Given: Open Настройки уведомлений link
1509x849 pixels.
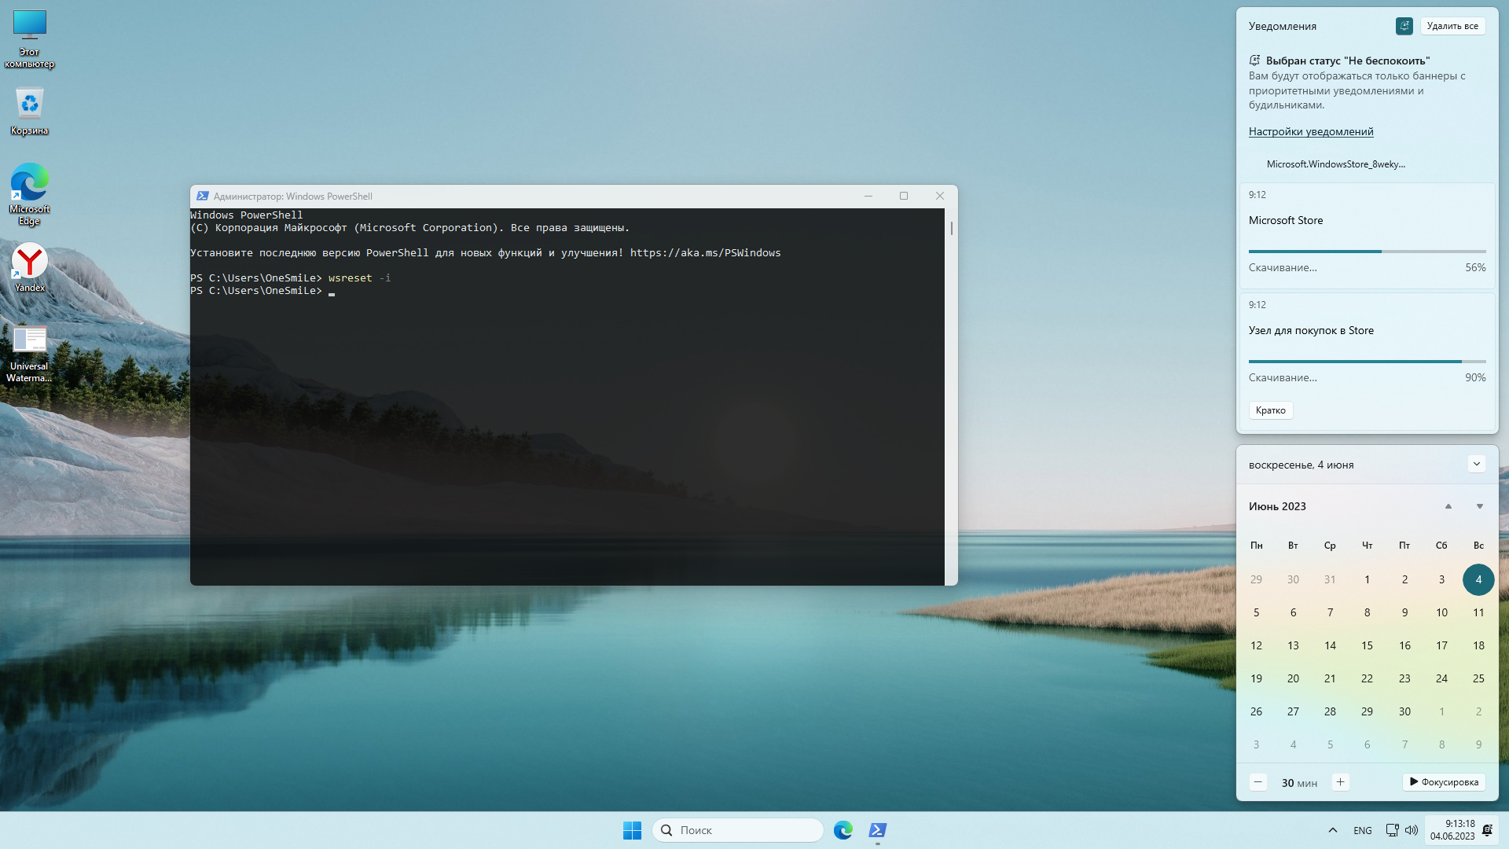Looking at the screenshot, I should coord(1311,131).
